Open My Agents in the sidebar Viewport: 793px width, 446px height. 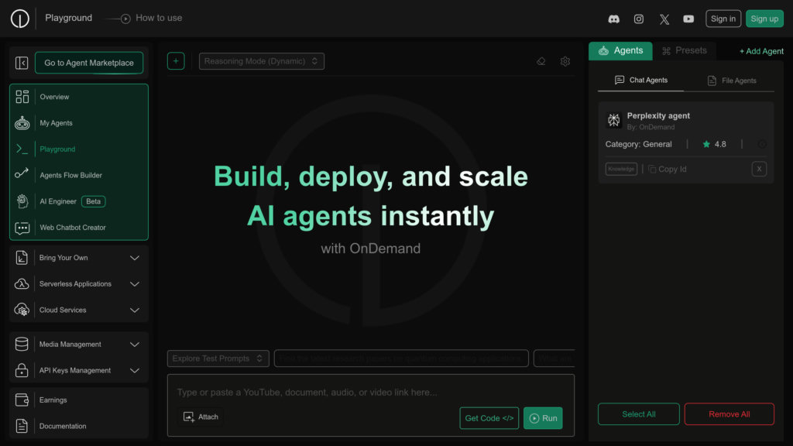click(79, 123)
